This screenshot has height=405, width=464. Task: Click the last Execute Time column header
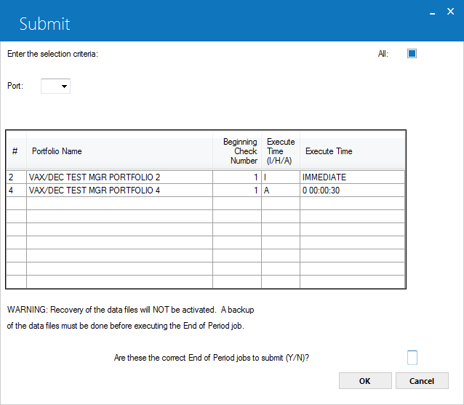coord(352,151)
